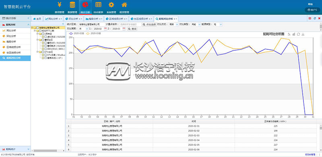
Task: Click the 密码初管理 link at bottom right
Action: [x=310, y=155]
